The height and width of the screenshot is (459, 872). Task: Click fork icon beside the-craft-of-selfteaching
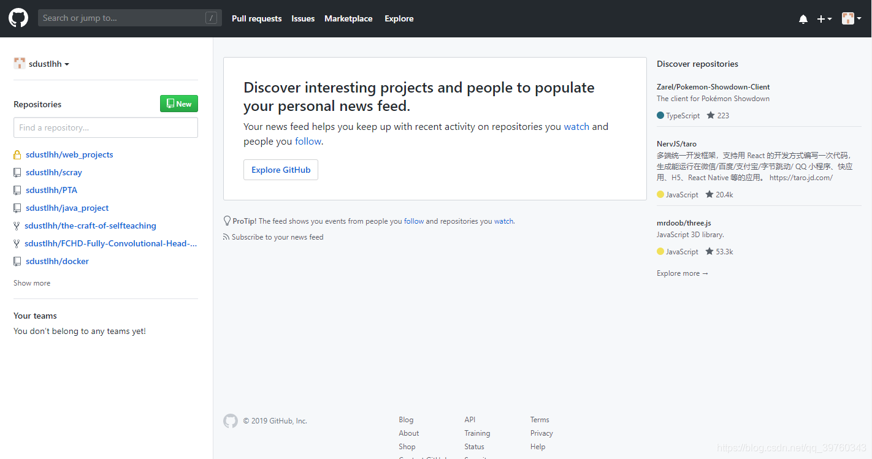pyautogui.click(x=17, y=226)
